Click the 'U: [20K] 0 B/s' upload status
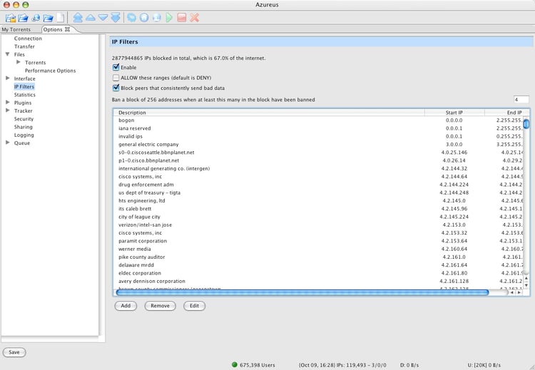Image resolution: width=535 pixels, height=370 pixels. 484,365
